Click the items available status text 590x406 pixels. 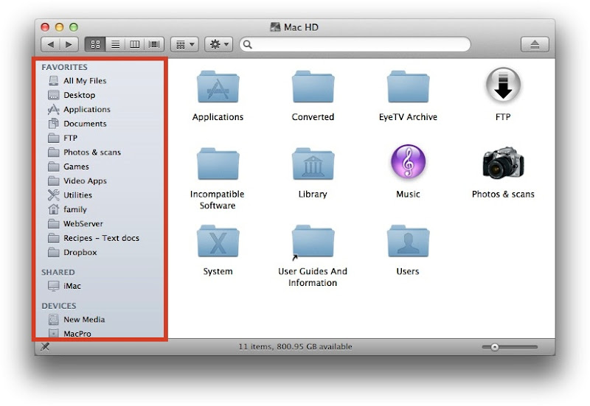(x=296, y=346)
